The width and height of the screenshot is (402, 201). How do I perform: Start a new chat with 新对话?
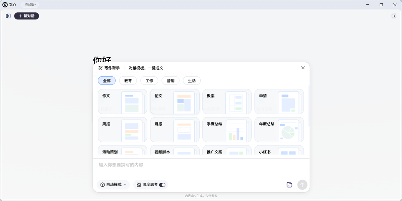click(26, 16)
